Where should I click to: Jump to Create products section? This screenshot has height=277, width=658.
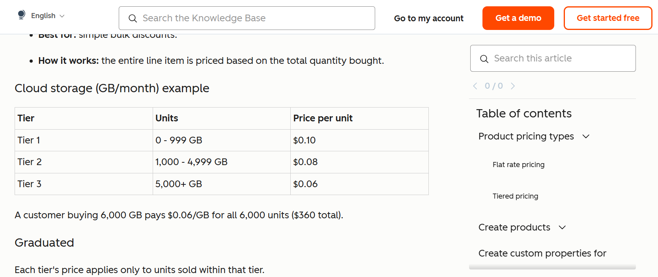coord(514,227)
